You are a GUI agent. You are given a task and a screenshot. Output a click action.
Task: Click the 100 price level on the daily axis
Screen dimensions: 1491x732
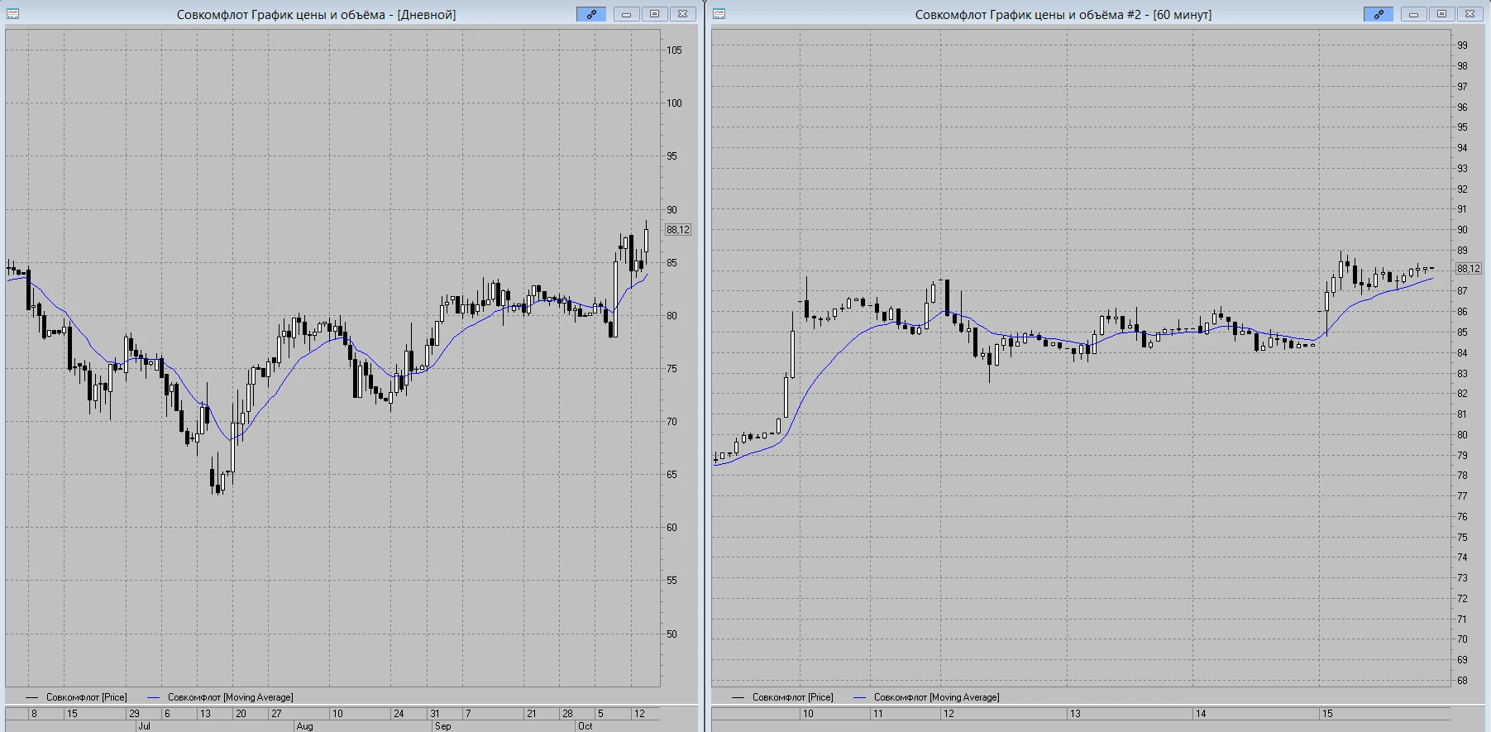pyautogui.click(x=674, y=103)
